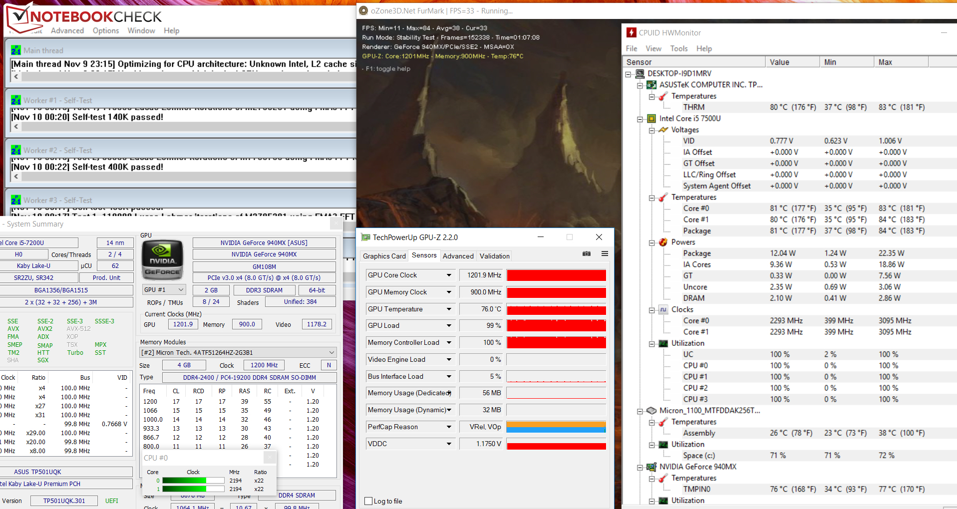This screenshot has width=957, height=509.
Task: Click the PerfCap Reason orange and blue graph
Action: (556, 427)
